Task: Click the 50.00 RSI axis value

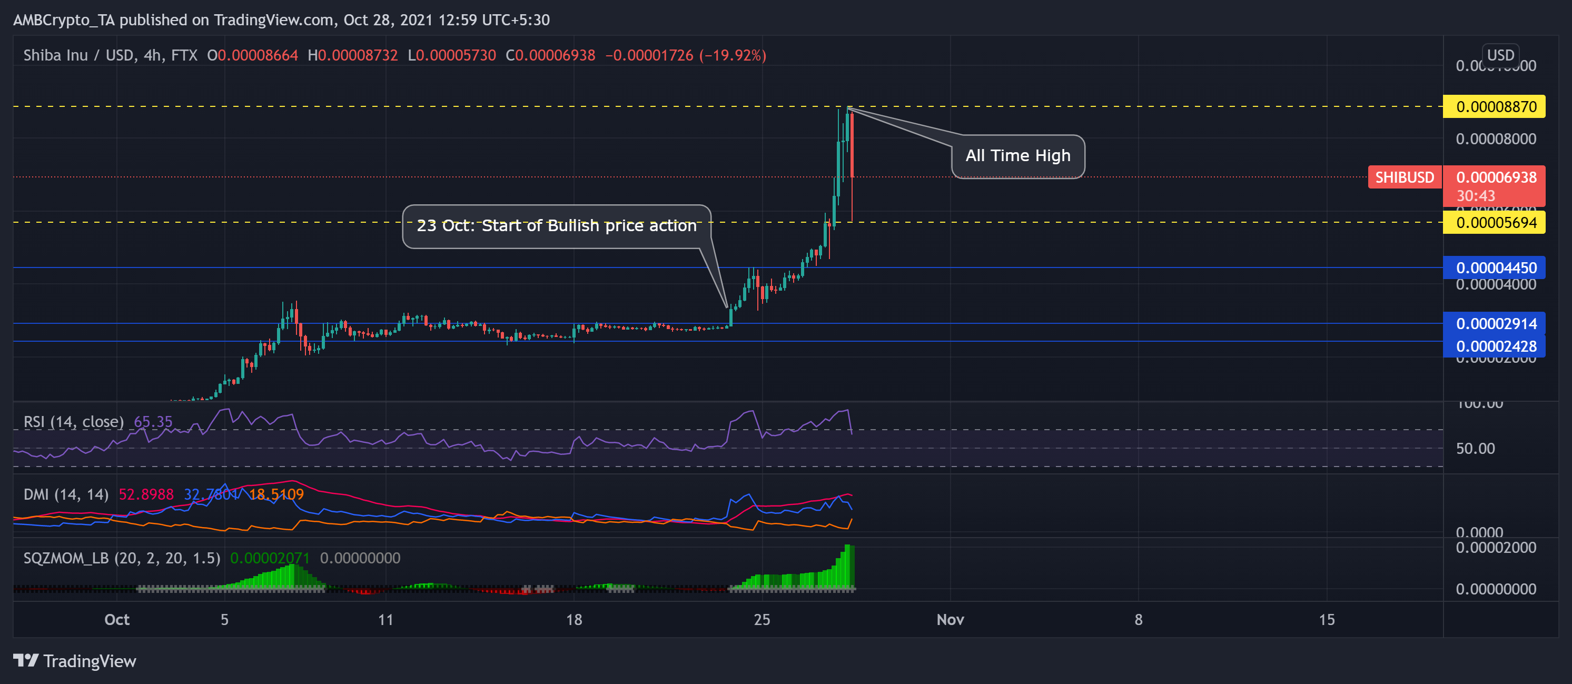Action: click(1475, 449)
